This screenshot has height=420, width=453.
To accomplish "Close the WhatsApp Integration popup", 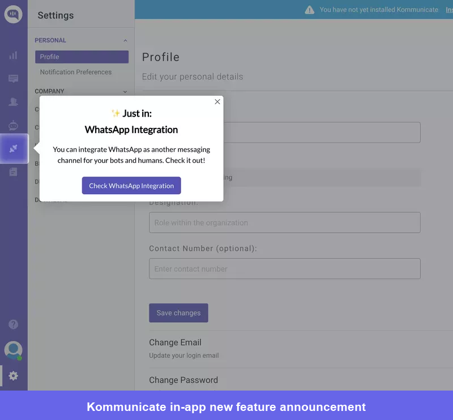I will pyautogui.click(x=217, y=102).
